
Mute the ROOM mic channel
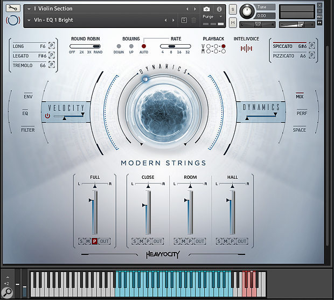tap(183, 241)
